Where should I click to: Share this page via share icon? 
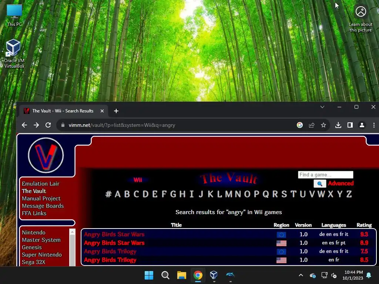pyautogui.click(x=312, y=125)
